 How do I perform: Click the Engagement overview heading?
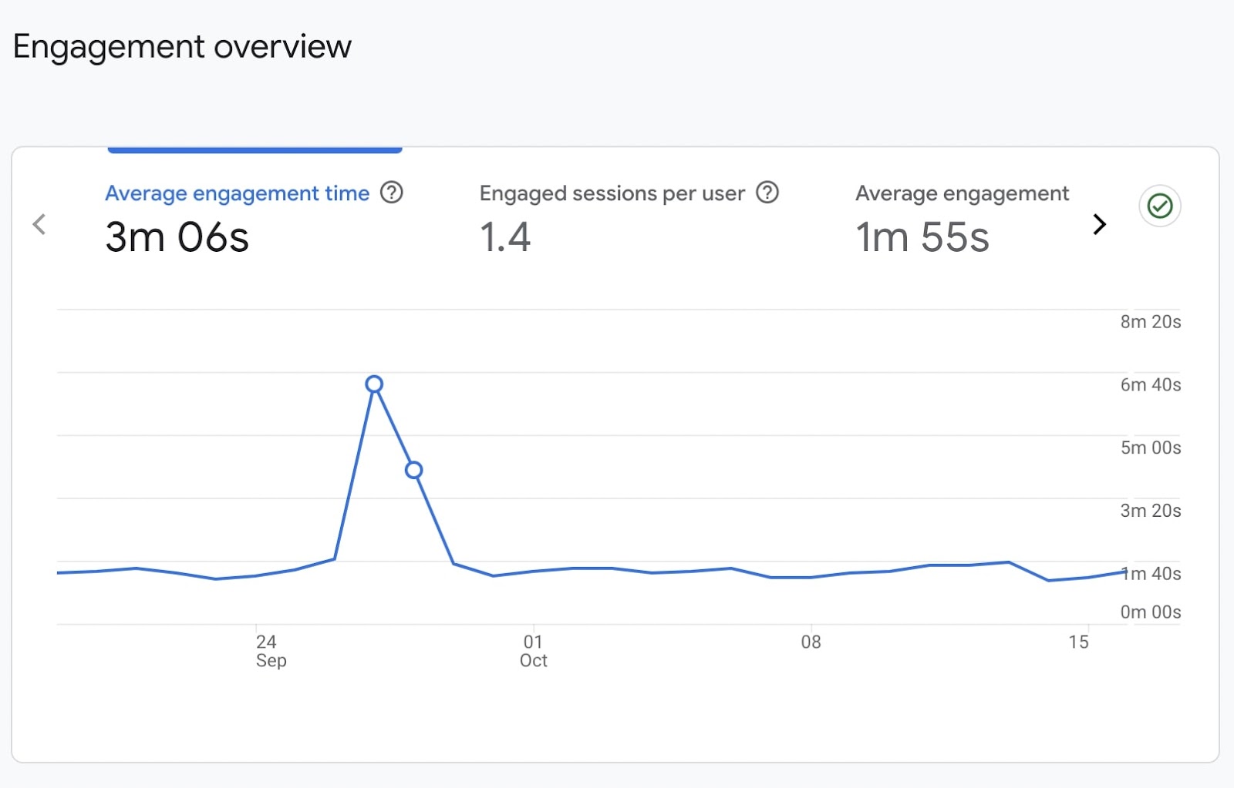(x=183, y=46)
